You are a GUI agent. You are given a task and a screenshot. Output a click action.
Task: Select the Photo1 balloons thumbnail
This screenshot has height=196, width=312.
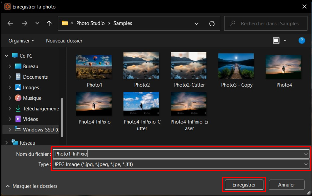pyautogui.click(x=94, y=67)
